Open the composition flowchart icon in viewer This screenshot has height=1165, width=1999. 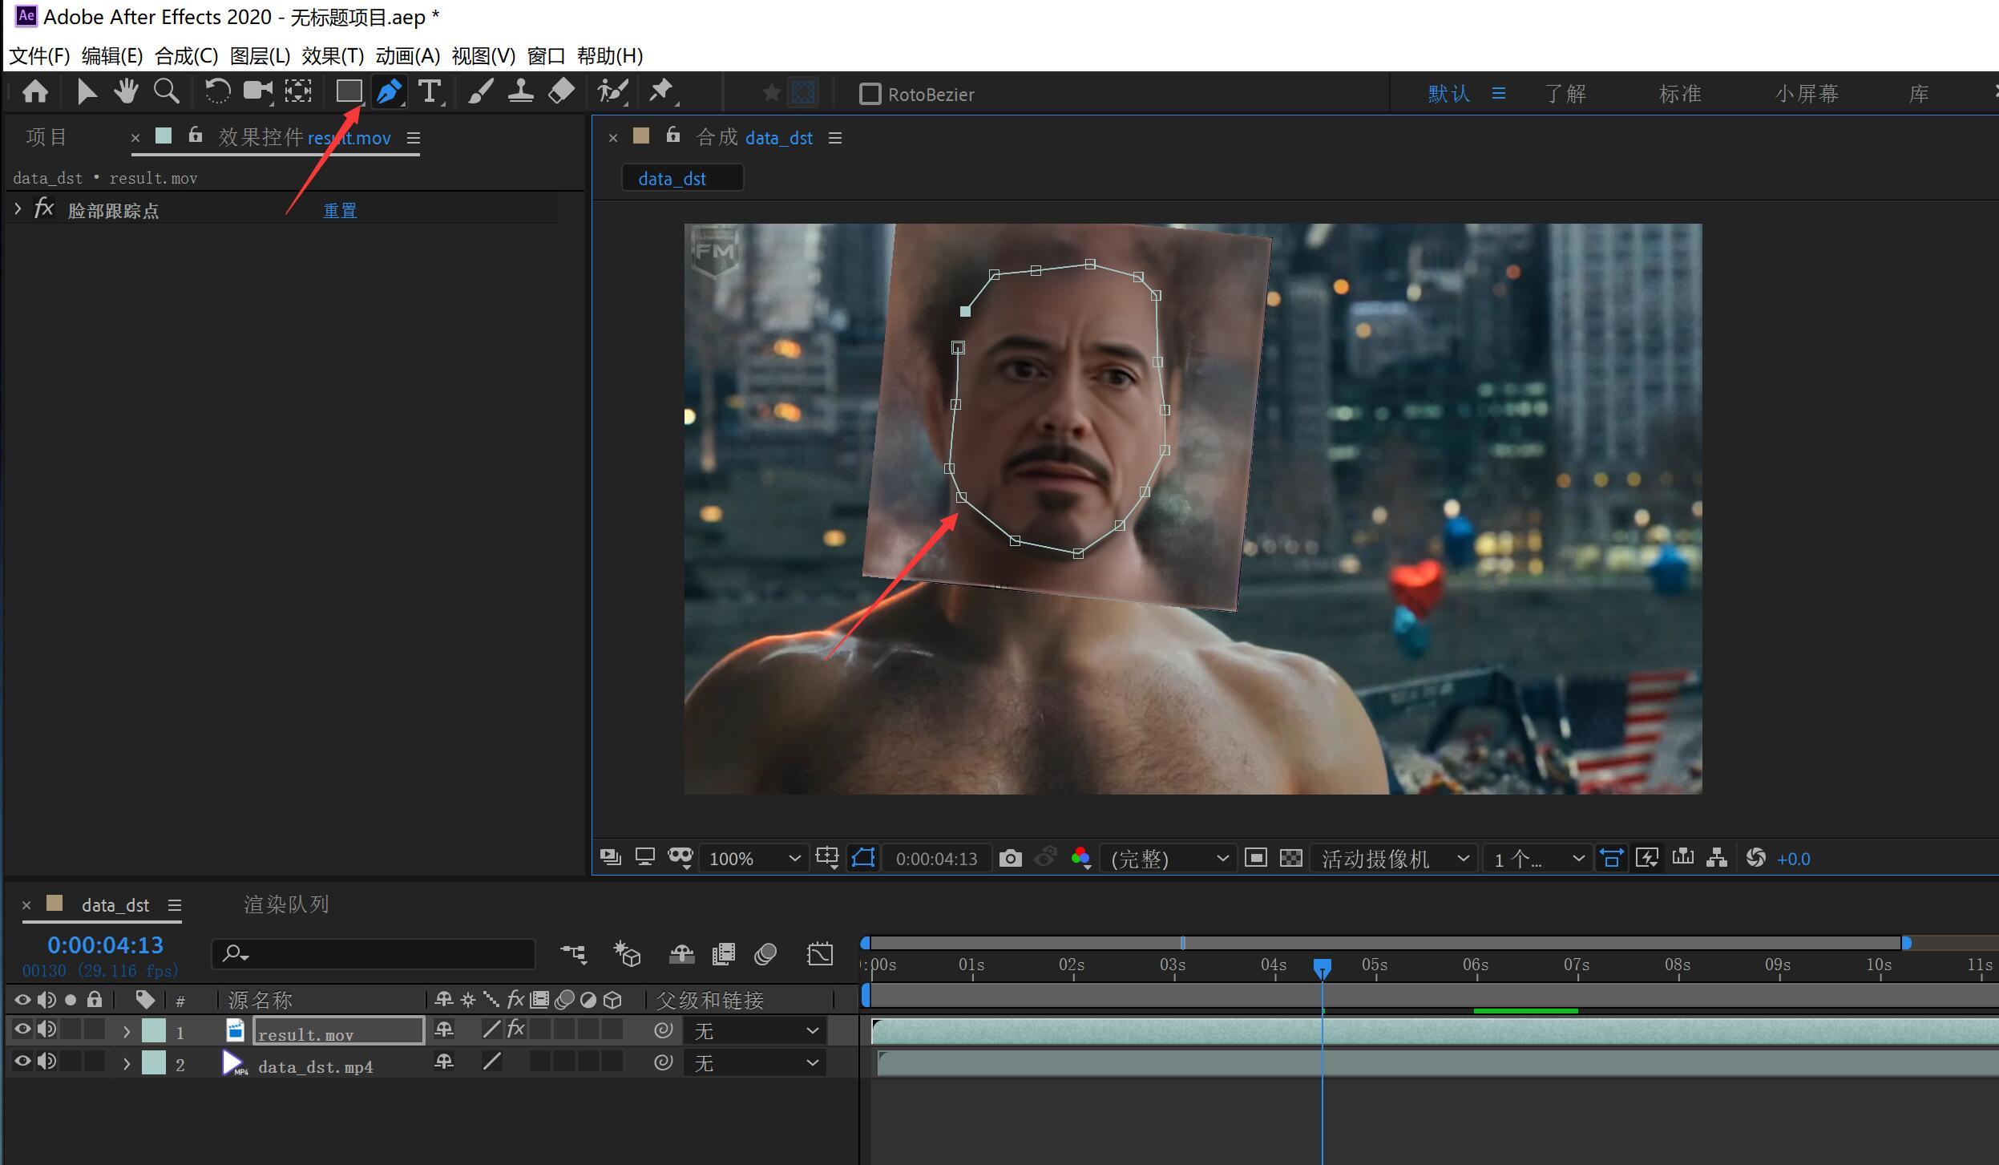tap(1716, 859)
